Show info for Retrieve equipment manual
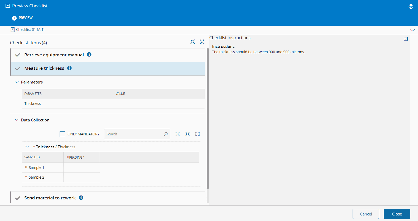 coord(89,55)
